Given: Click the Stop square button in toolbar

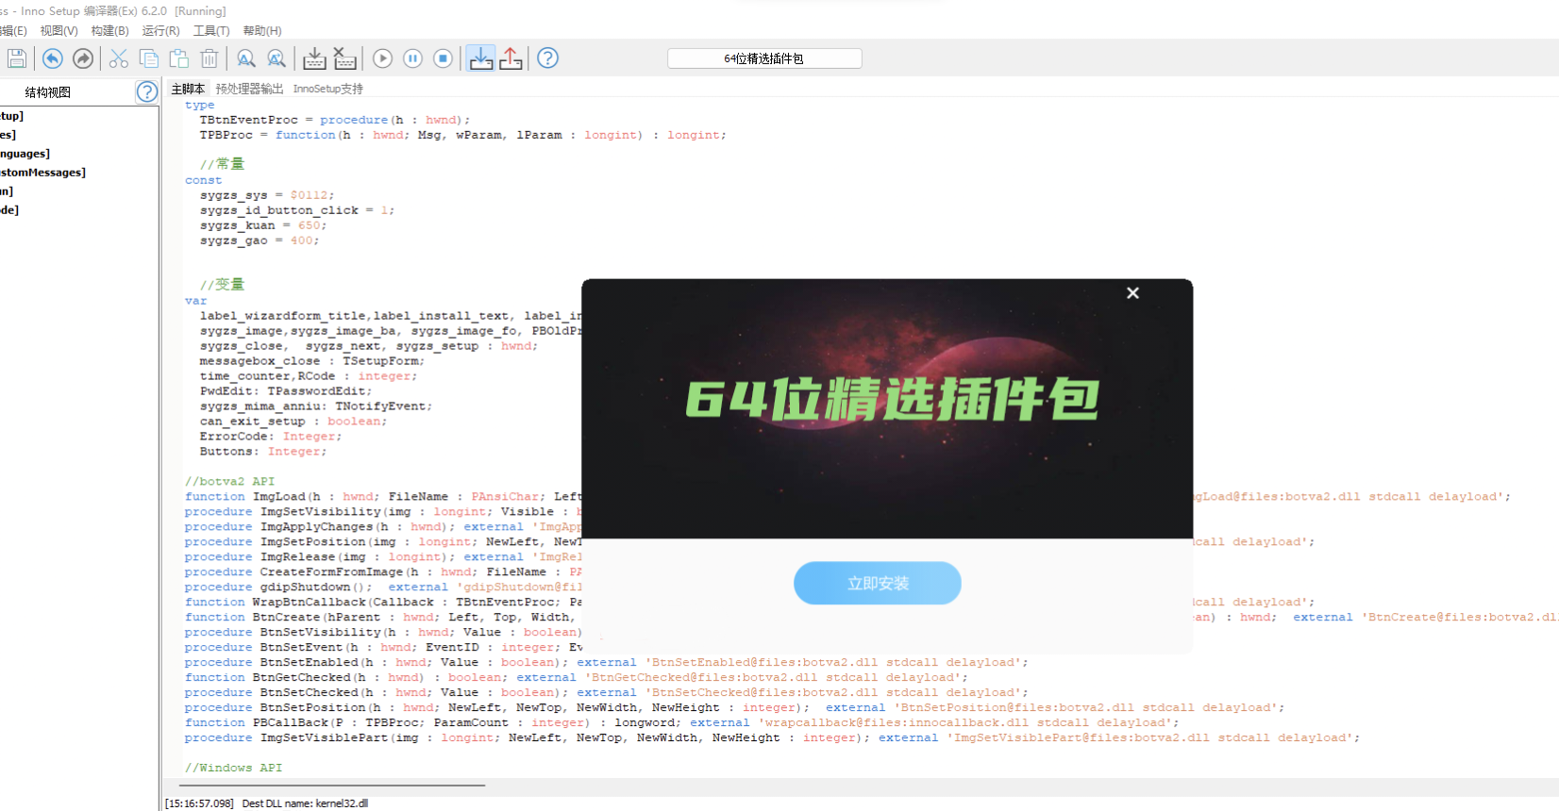Looking at the screenshot, I should coord(443,58).
